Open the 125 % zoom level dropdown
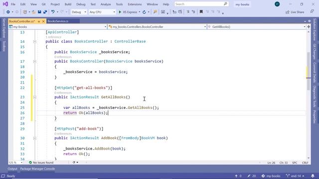Image resolution: width=319 pixels, height=179 pixels. (x=15, y=163)
